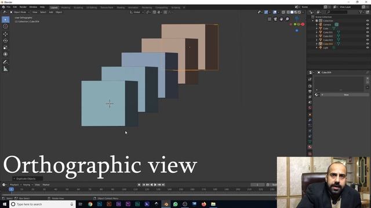Toggle viewport gizmos display
The height and width of the screenshot is (208, 371).
click(266, 12)
